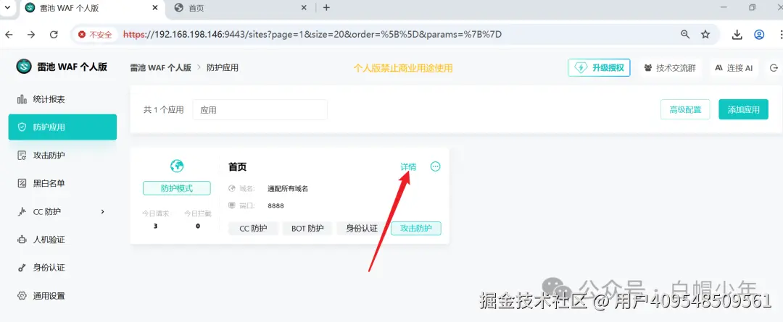Screen dimensions: 783x322
Task: Open 详情 link for 首页 app
Action: pos(408,166)
